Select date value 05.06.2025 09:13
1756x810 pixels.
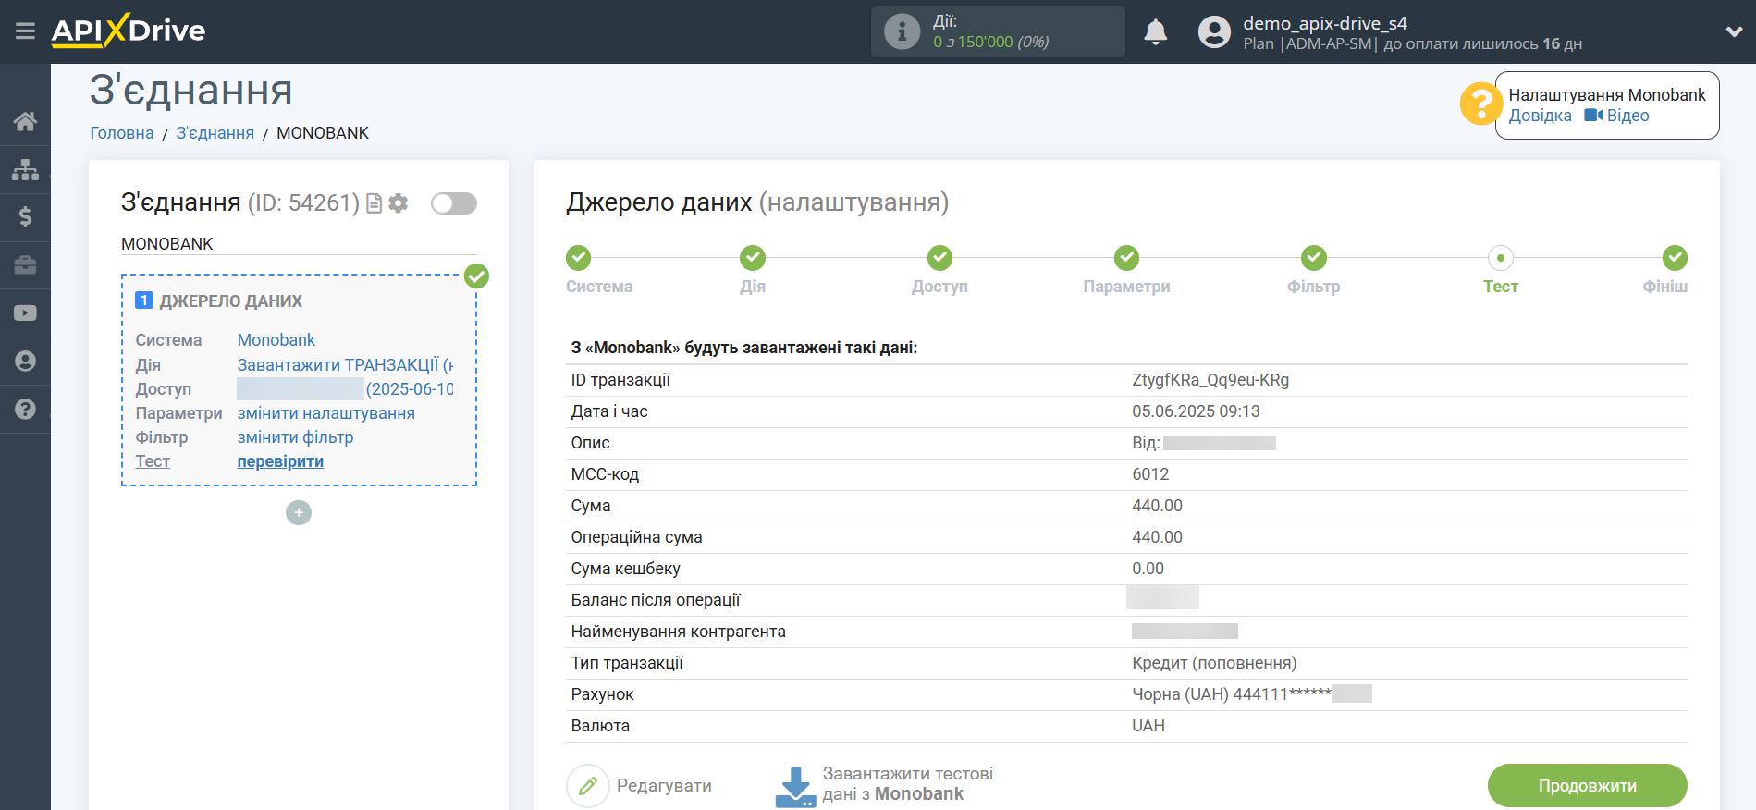click(x=1196, y=411)
